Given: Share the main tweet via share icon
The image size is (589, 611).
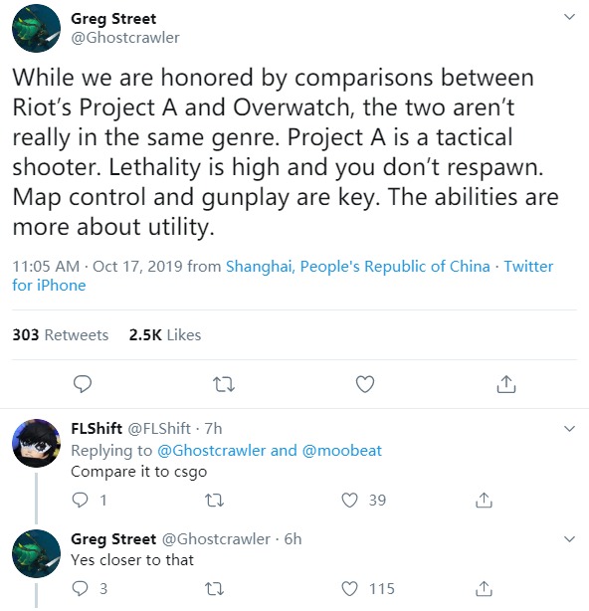Looking at the screenshot, I should point(506,384).
